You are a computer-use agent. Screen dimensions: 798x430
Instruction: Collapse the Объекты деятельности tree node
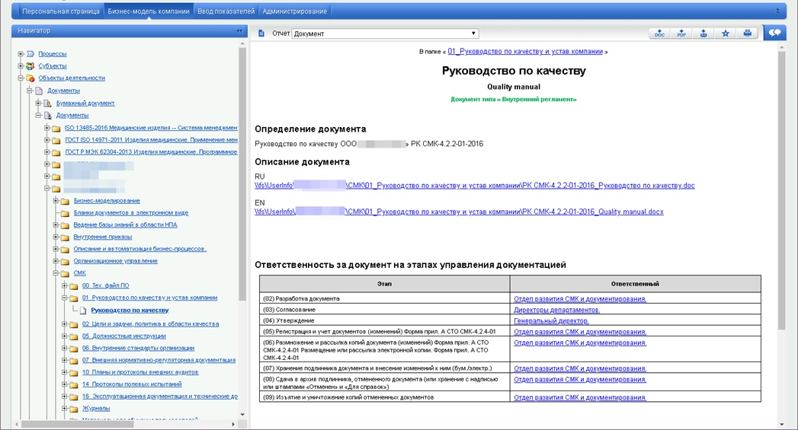(x=20, y=78)
